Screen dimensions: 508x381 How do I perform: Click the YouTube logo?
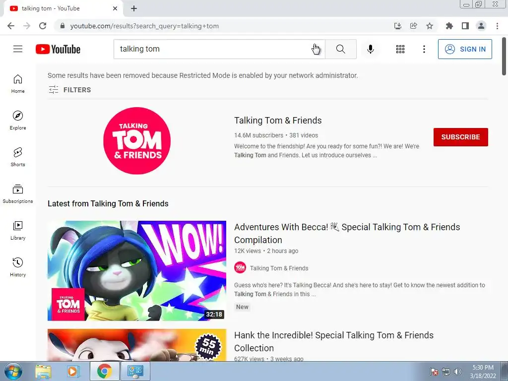click(58, 49)
